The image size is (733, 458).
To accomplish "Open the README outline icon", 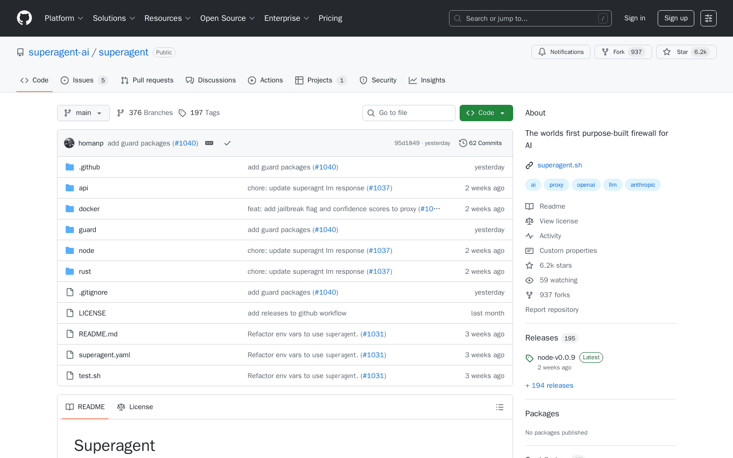I will pos(500,407).
